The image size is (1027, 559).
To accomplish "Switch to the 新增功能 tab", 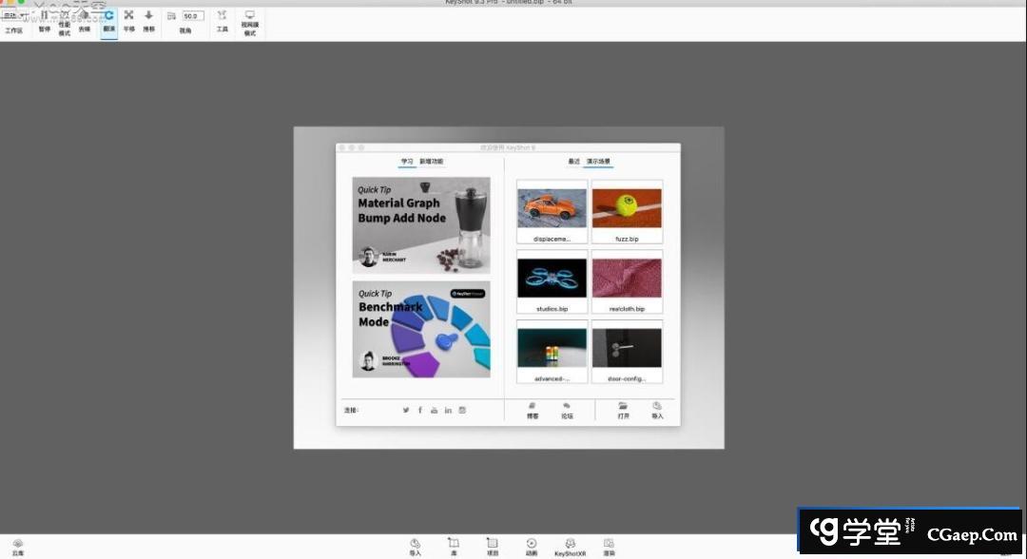I will tap(432, 162).
